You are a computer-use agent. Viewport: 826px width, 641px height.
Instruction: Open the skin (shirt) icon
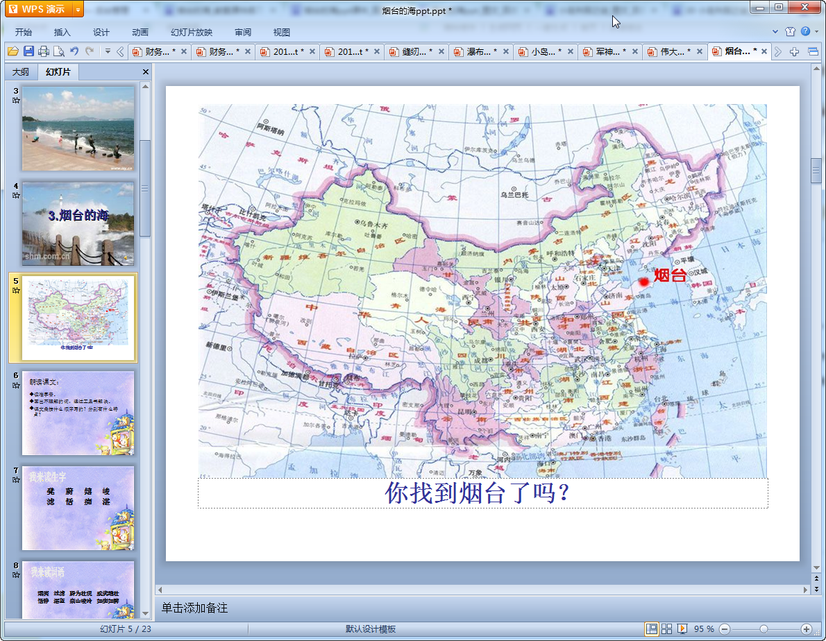pos(790,31)
